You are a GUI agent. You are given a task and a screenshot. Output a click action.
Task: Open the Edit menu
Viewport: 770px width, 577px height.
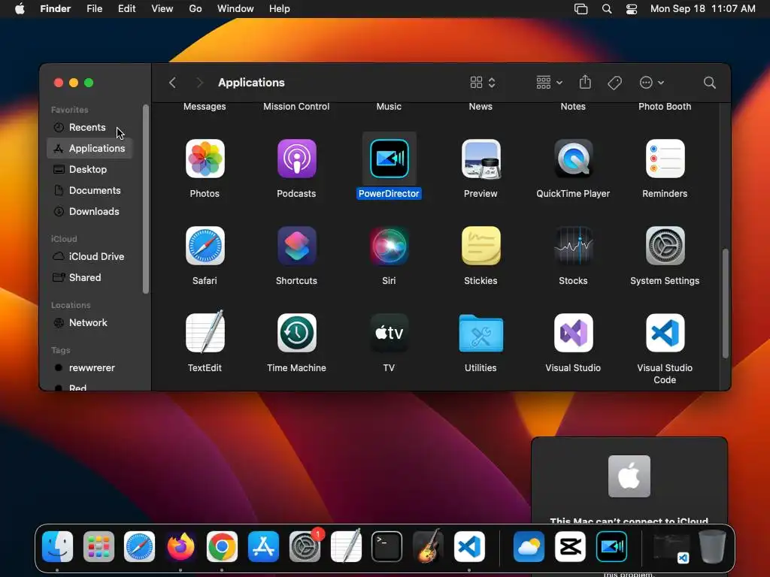coord(126,9)
